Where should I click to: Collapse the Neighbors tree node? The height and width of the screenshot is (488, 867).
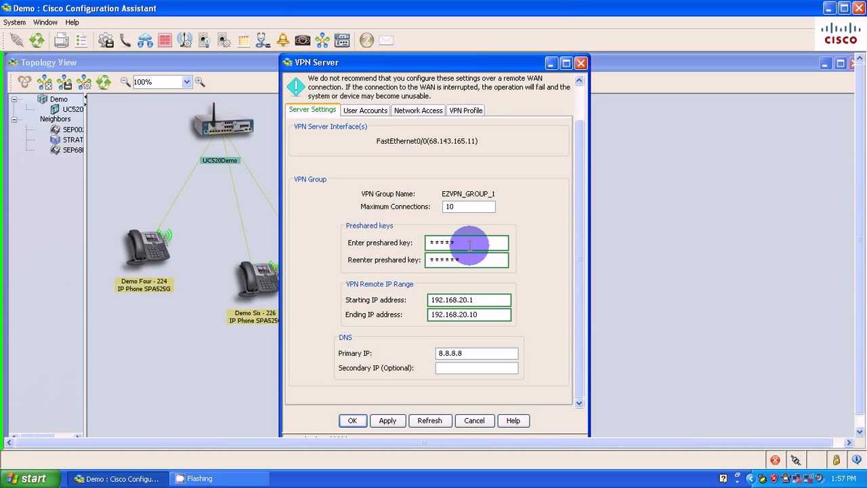(x=14, y=119)
